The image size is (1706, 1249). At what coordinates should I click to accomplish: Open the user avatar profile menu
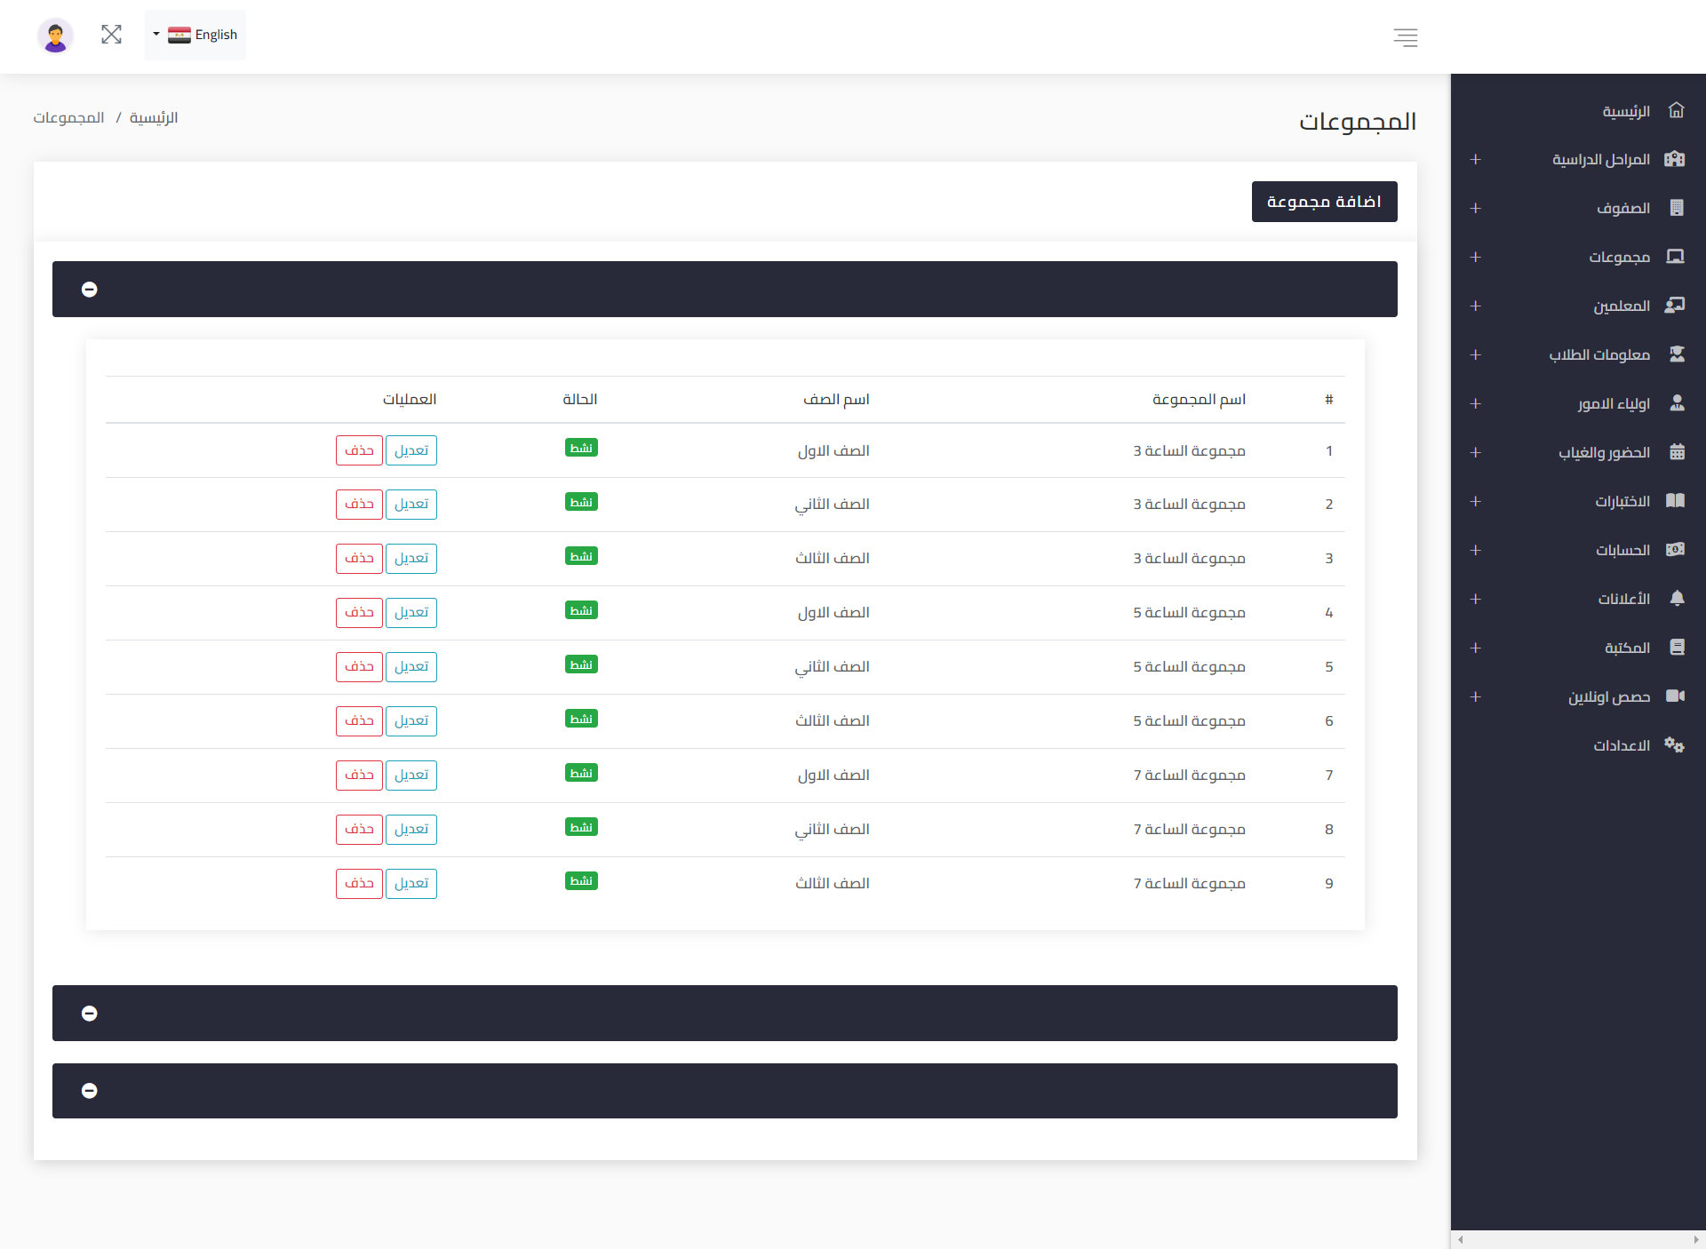pos(55,36)
